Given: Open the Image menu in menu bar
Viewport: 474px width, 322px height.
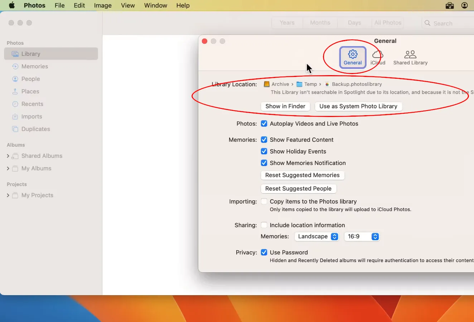Looking at the screenshot, I should tap(103, 5).
